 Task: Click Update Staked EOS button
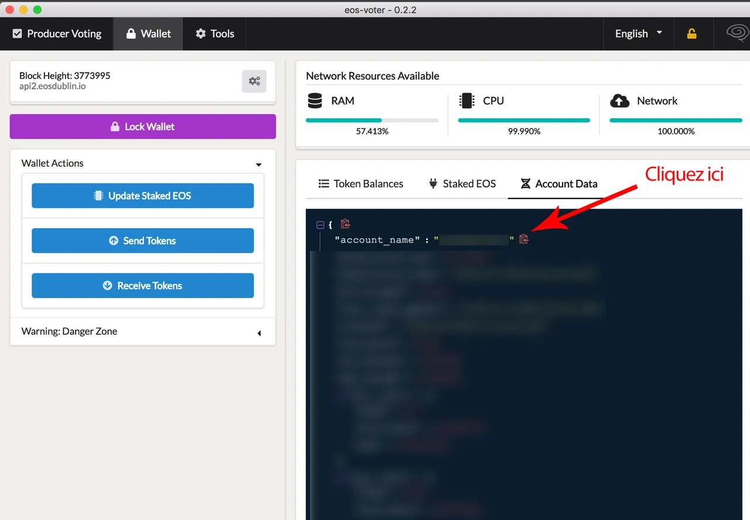pos(143,196)
